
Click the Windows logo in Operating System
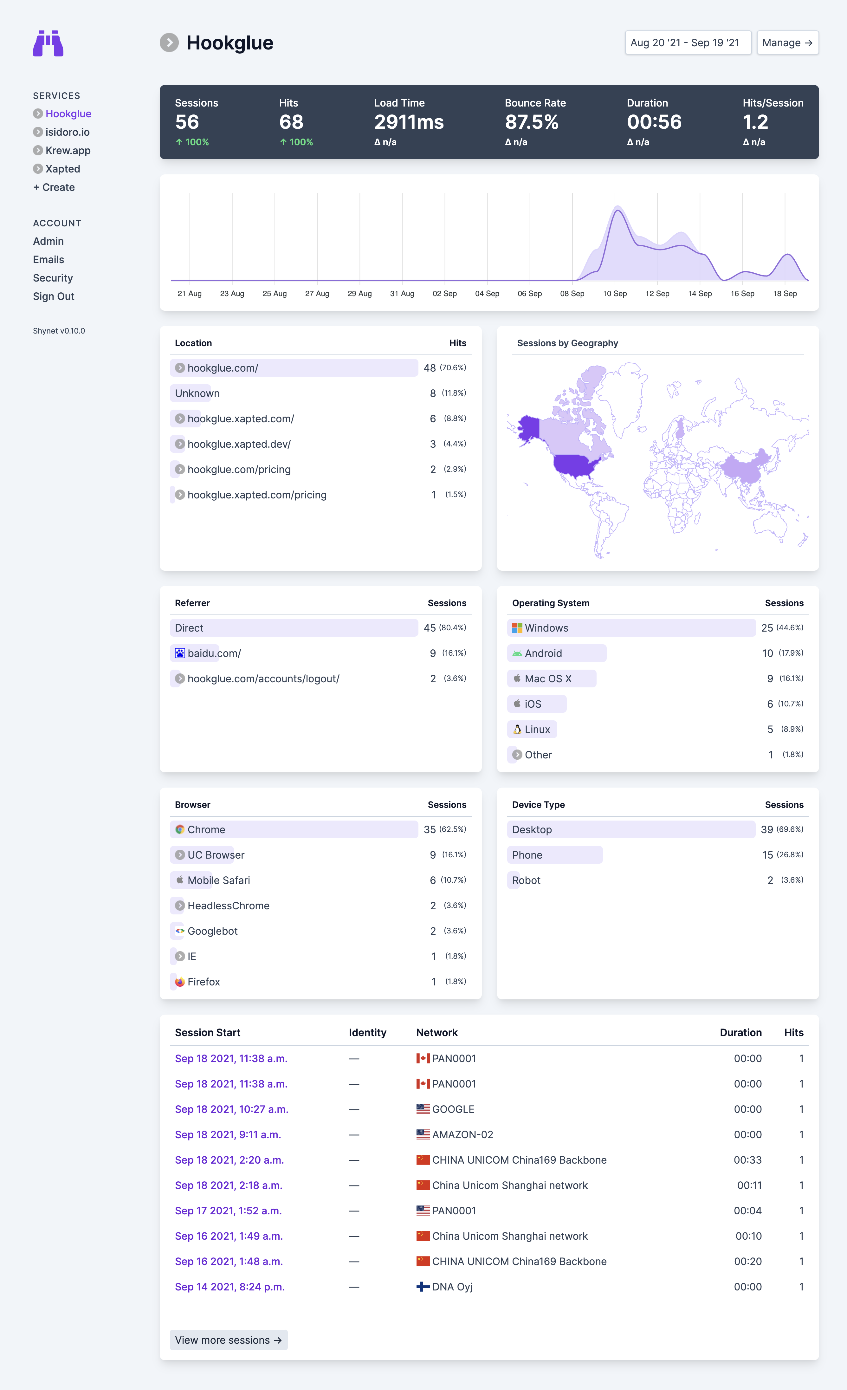click(x=517, y=628)
